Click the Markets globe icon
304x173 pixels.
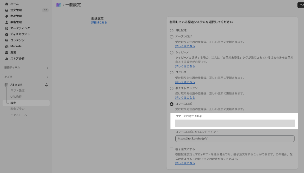(7, 47)
